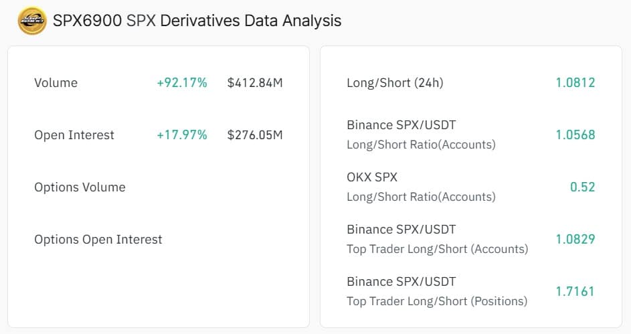
Task: Open OKX SPX Long/Short Ratio entry
Action: pyautogui.click(x=421, y=187)
